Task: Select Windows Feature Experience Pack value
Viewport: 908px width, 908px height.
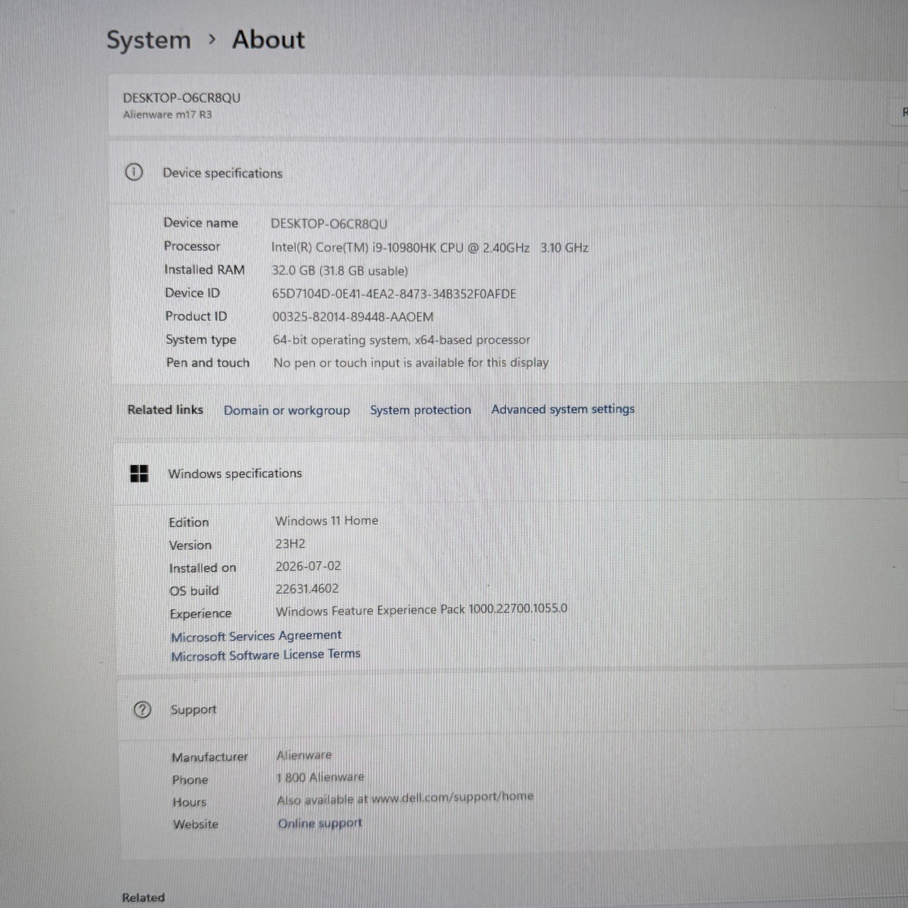Action: click(x=422, y=610)
